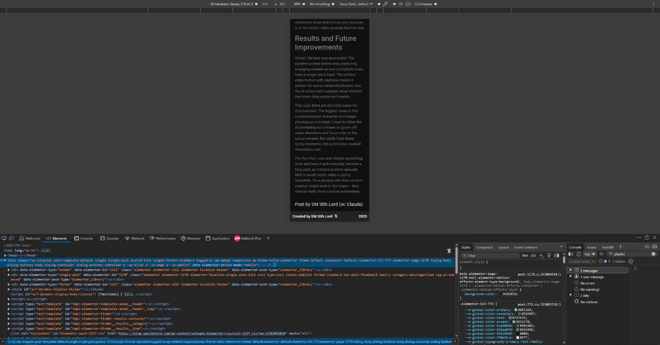Click the eye icon in device toolbar

coord(401,4)
